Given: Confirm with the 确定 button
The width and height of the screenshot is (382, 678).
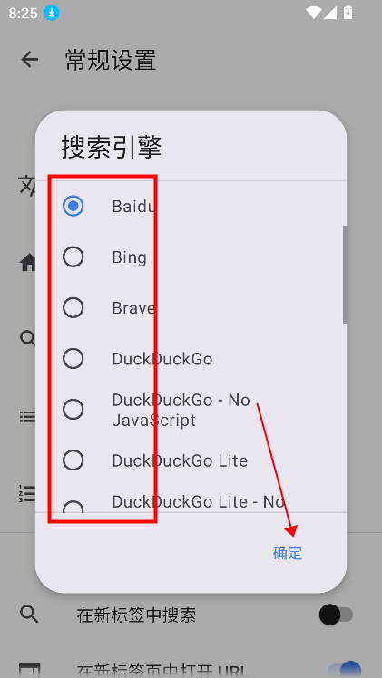Looking at the screenshot, I should coord(288,553).
